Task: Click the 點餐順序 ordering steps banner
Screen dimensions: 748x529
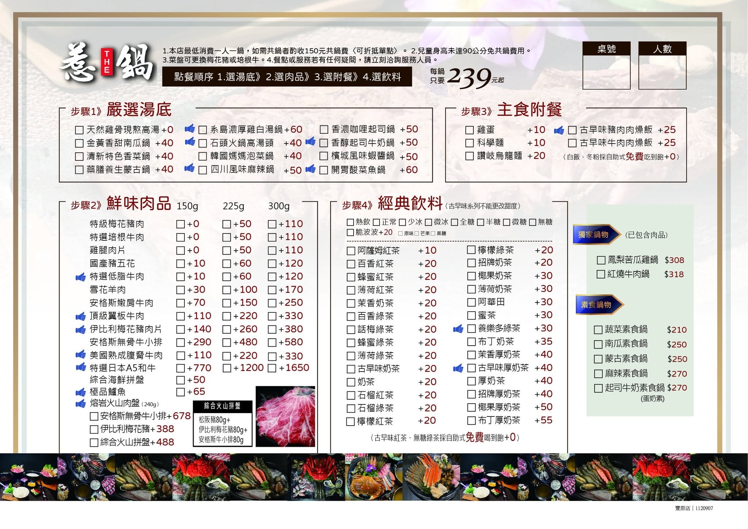Action: click(x=287, y=76)
